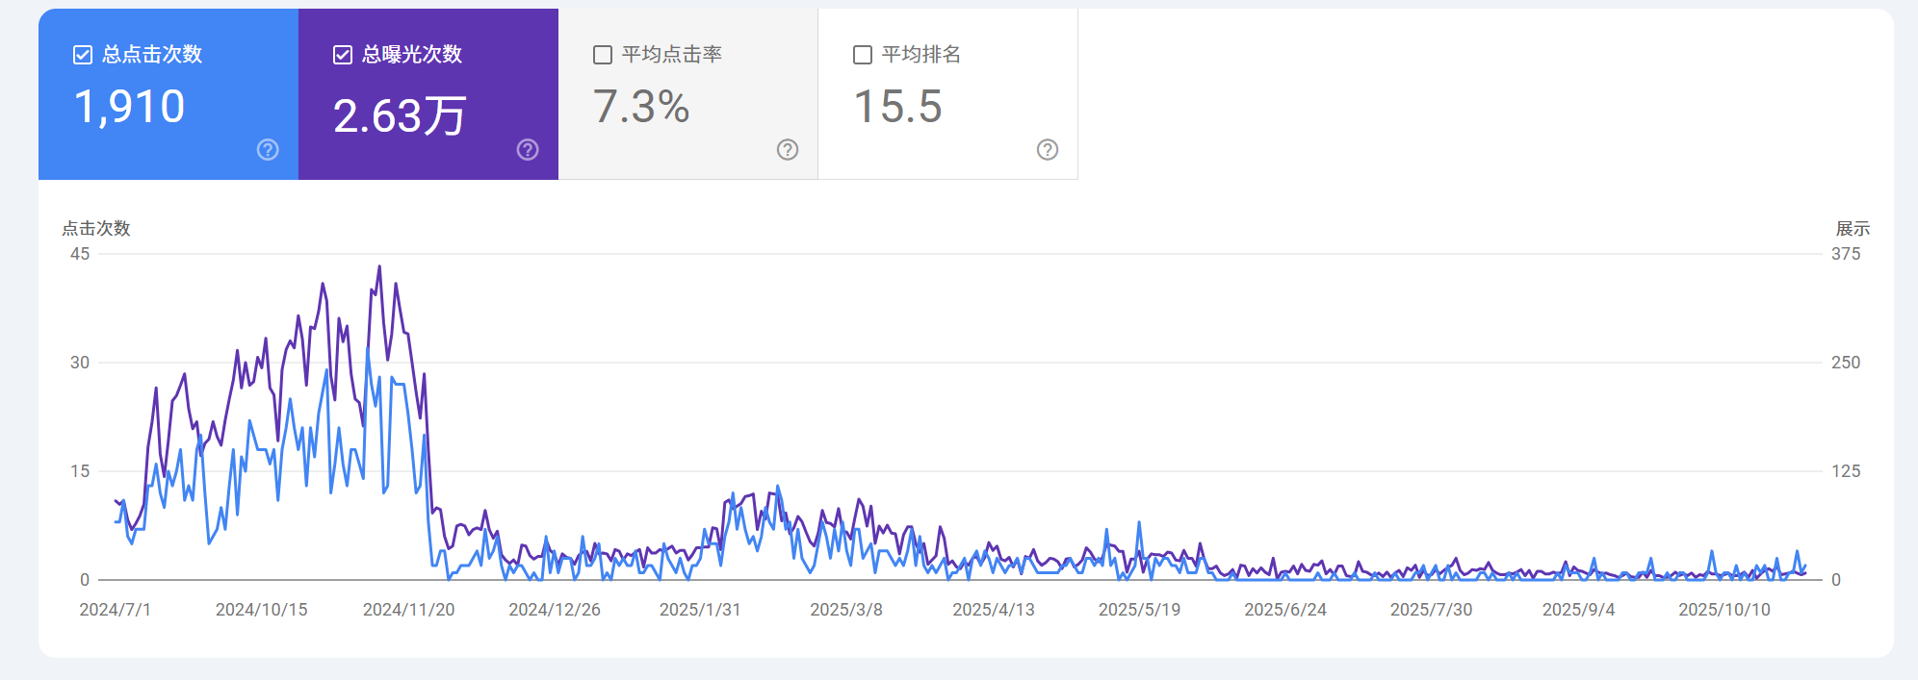Click the 展示 right axis title

1852,229
